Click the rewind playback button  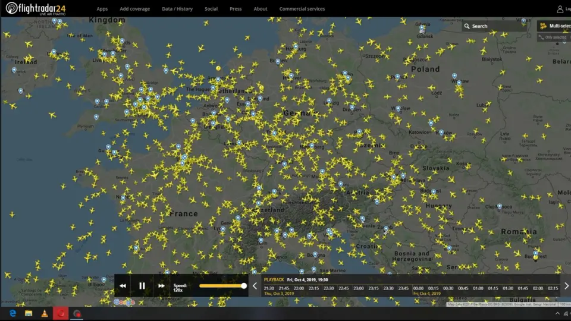(123, 286)
